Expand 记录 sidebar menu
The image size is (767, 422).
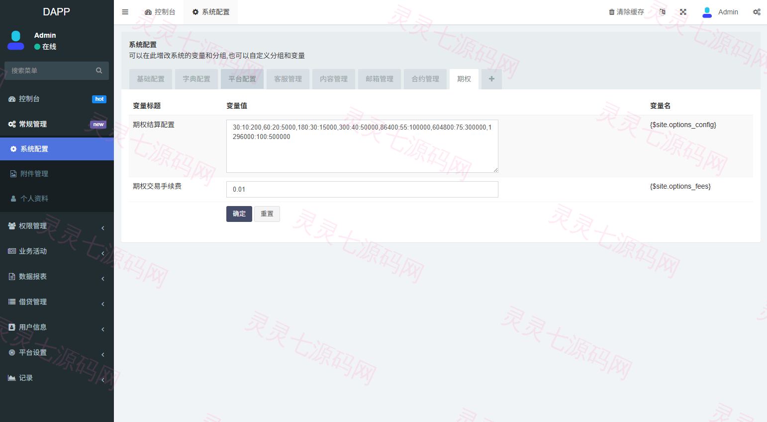click(57, 378)
